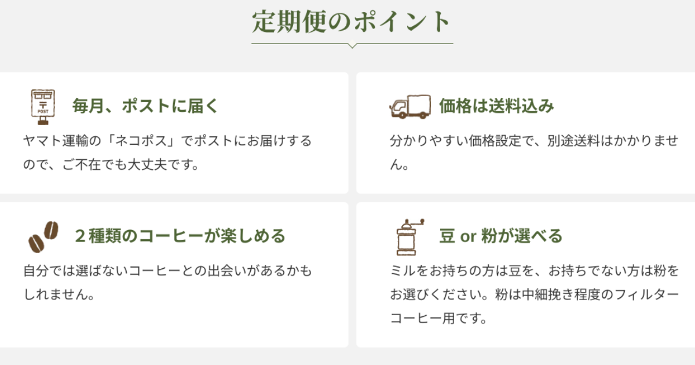This screenshot has width=695, height=365.
Task: Click the text about 別途送料はかかりません
Action: click(x=533, y=153)
